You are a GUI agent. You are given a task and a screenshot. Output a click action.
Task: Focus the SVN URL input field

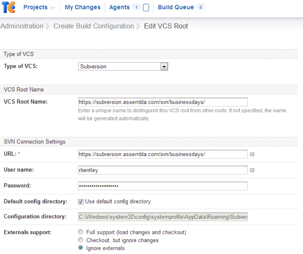pos(163,154)
